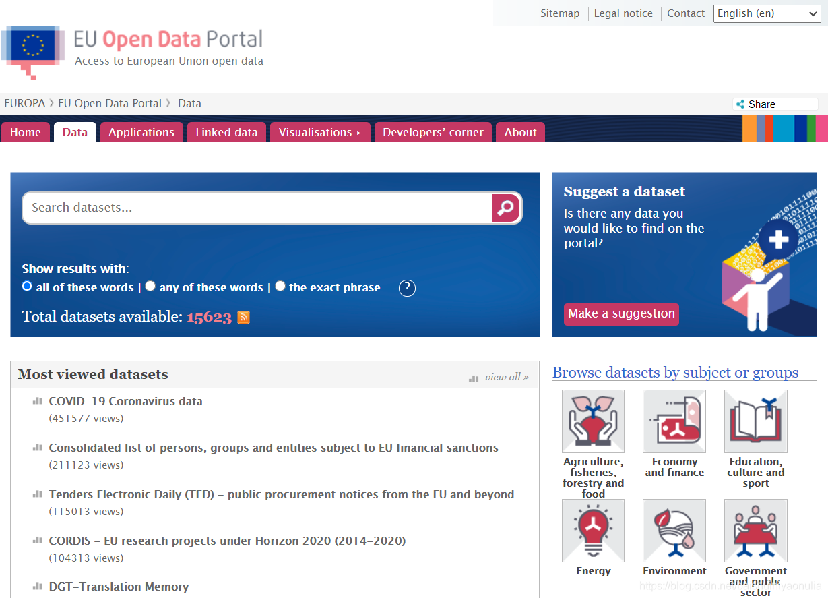Click the '(211123 views)' text

click(x=86, y=465)
